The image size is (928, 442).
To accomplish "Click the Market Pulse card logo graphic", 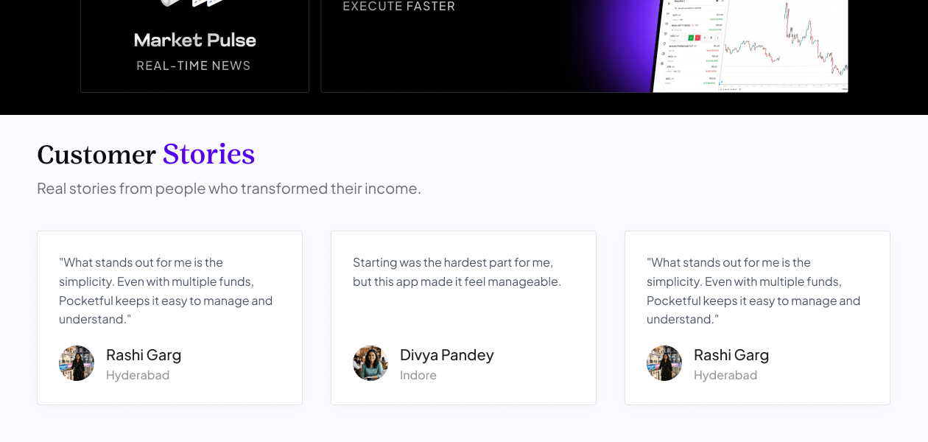I will 194,4.
